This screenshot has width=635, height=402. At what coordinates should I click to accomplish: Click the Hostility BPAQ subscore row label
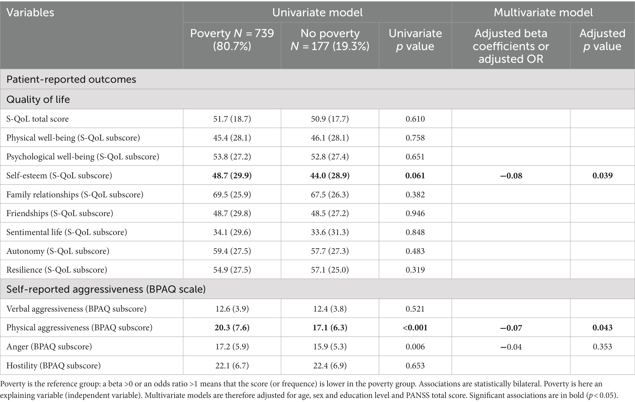53,365
